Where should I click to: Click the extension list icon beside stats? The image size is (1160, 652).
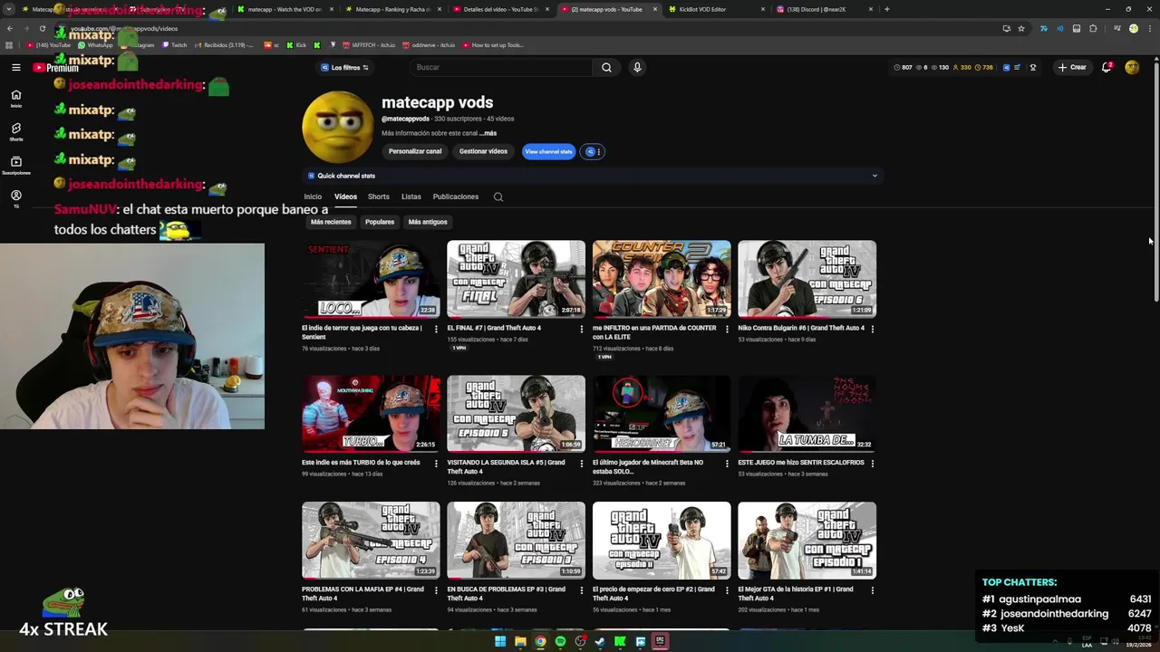pos(1017,67)
